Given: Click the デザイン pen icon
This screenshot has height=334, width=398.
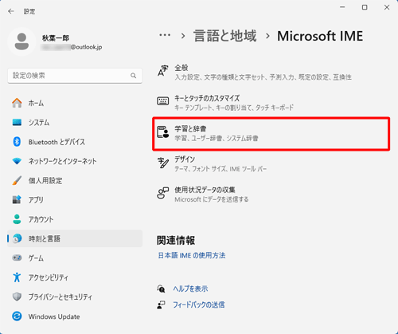Looking at the screenshot, I should tap(162, 163).
